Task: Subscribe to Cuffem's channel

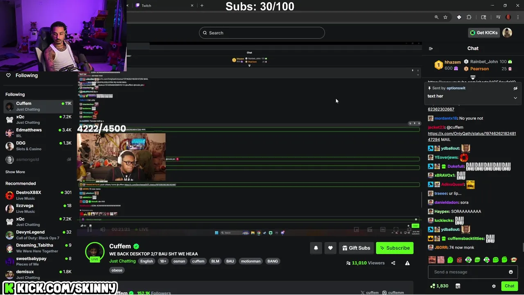Action: (395, 248)
